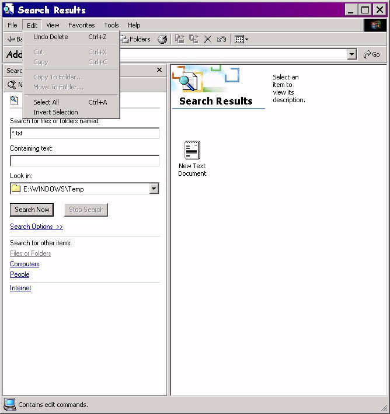Choose Invert Selection from Edit menu
The image size is (390, 414).
coord(72,112)
